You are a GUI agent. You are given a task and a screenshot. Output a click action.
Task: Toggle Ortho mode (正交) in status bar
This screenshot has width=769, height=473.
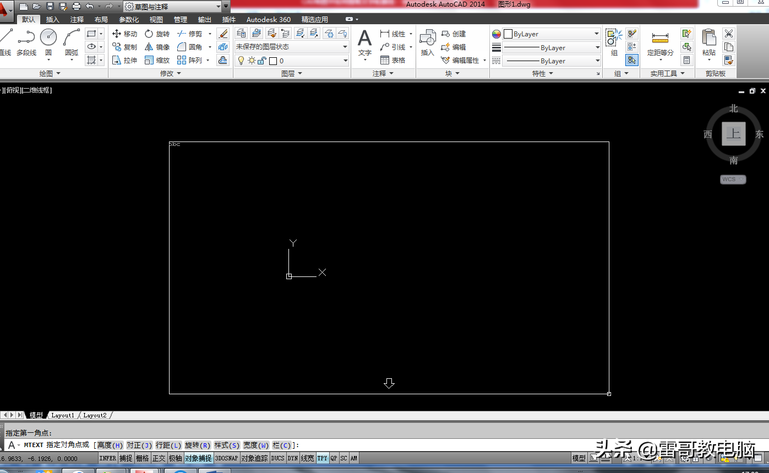[x=159, y=458]
